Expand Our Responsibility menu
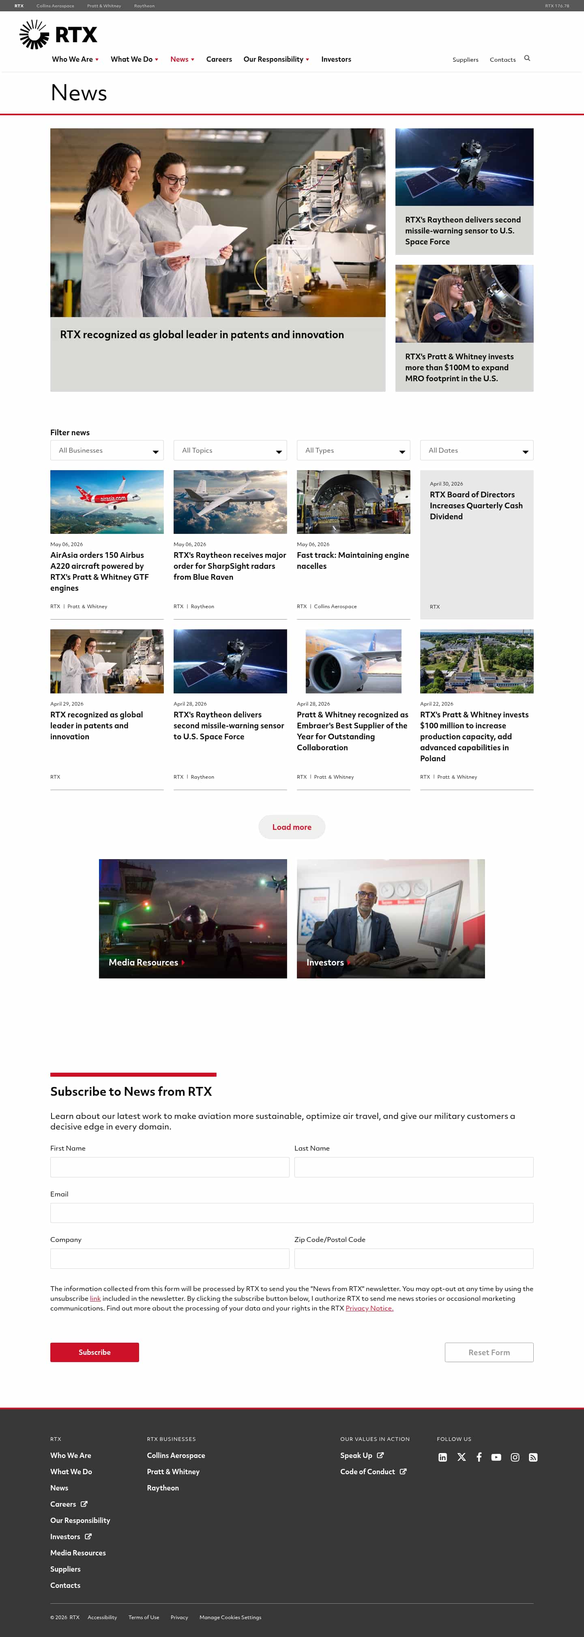 tap(276, 59)
